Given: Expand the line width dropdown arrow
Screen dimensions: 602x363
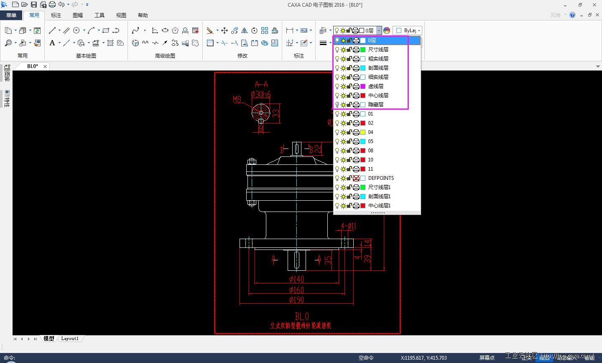Looking at the screenshot, I should (330, 43).
